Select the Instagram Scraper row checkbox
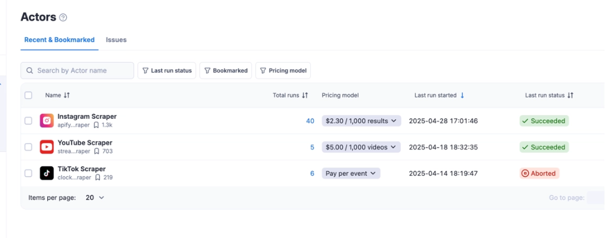 point(28,120)
